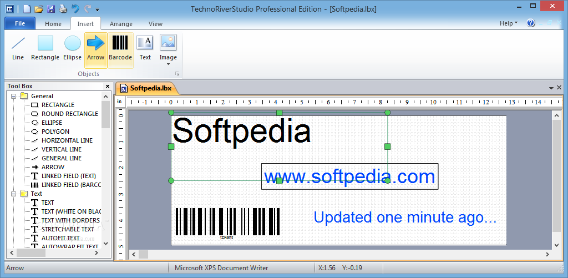Select the www.softpedia.com text box

pyautogui.click(x=349, y=176)
